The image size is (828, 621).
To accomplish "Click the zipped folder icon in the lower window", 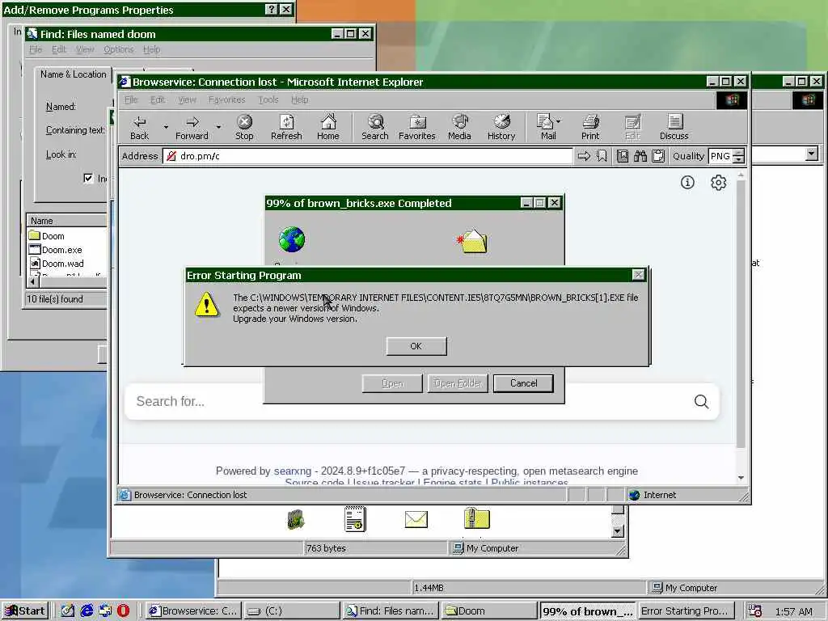I will click(x=477, y=518).
